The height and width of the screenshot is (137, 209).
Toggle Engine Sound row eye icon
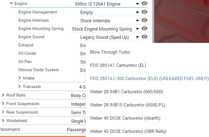coord(144,37)
